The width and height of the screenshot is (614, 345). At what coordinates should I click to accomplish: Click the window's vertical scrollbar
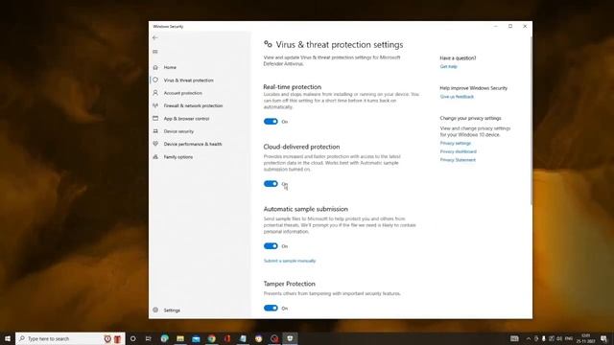click(531, 122)
